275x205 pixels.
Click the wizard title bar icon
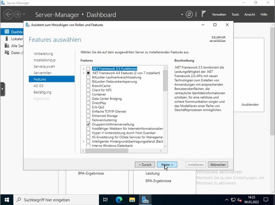(28, 25)
